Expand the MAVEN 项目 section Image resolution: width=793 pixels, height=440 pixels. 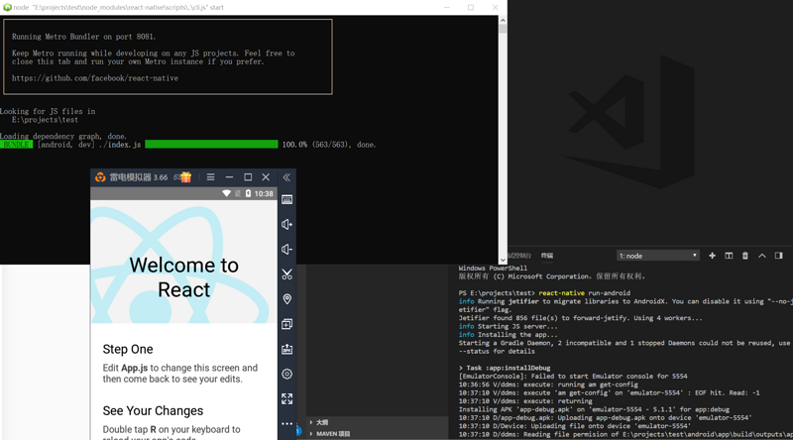point(378,433)
